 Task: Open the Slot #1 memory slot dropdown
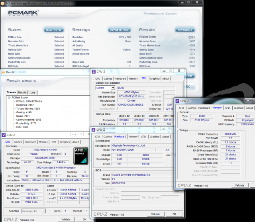113,88
